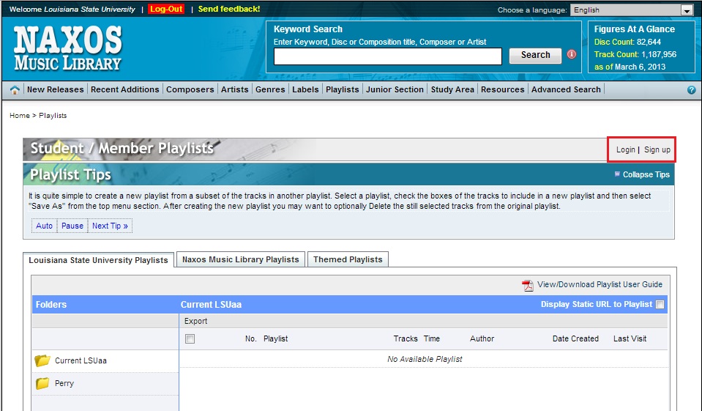Screen dimensions: 702x411
Task: Open Labels menu item
Action: point(305,89)
